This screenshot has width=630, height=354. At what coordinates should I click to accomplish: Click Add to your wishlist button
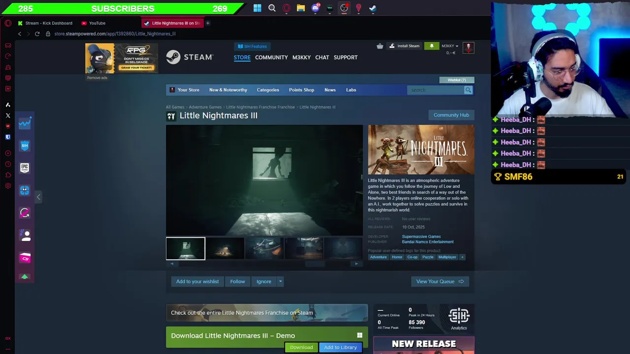tap(197, 282)
